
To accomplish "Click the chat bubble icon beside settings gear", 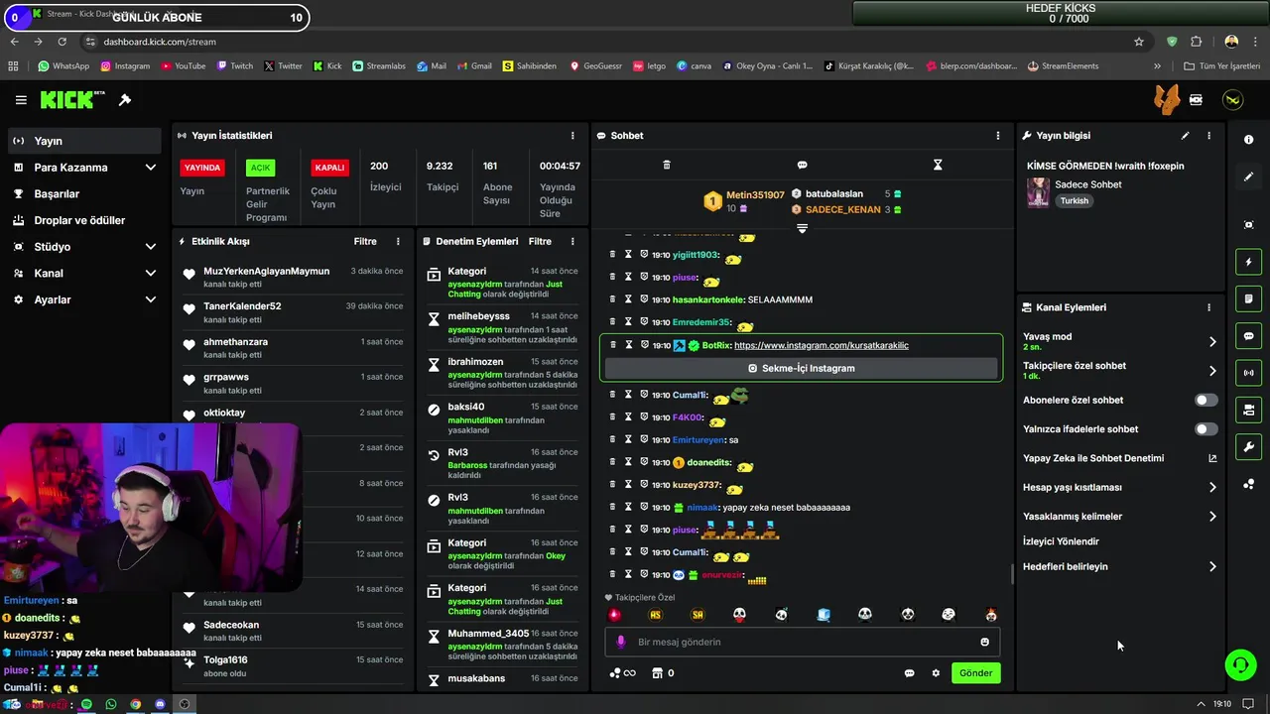I will tap(909, 673).
